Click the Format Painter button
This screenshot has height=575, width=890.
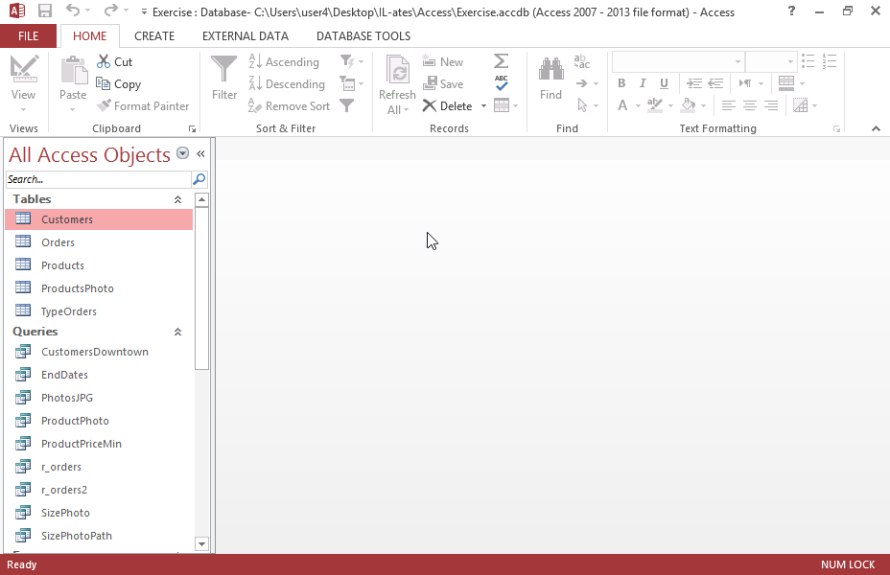[143, 106]
